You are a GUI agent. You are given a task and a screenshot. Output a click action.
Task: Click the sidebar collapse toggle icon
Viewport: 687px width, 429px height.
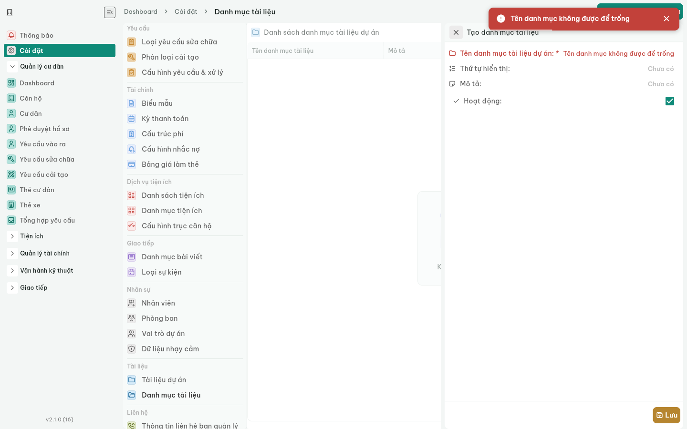[x=110, y=12]
